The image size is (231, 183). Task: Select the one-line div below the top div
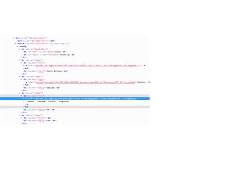click(36, 41)
